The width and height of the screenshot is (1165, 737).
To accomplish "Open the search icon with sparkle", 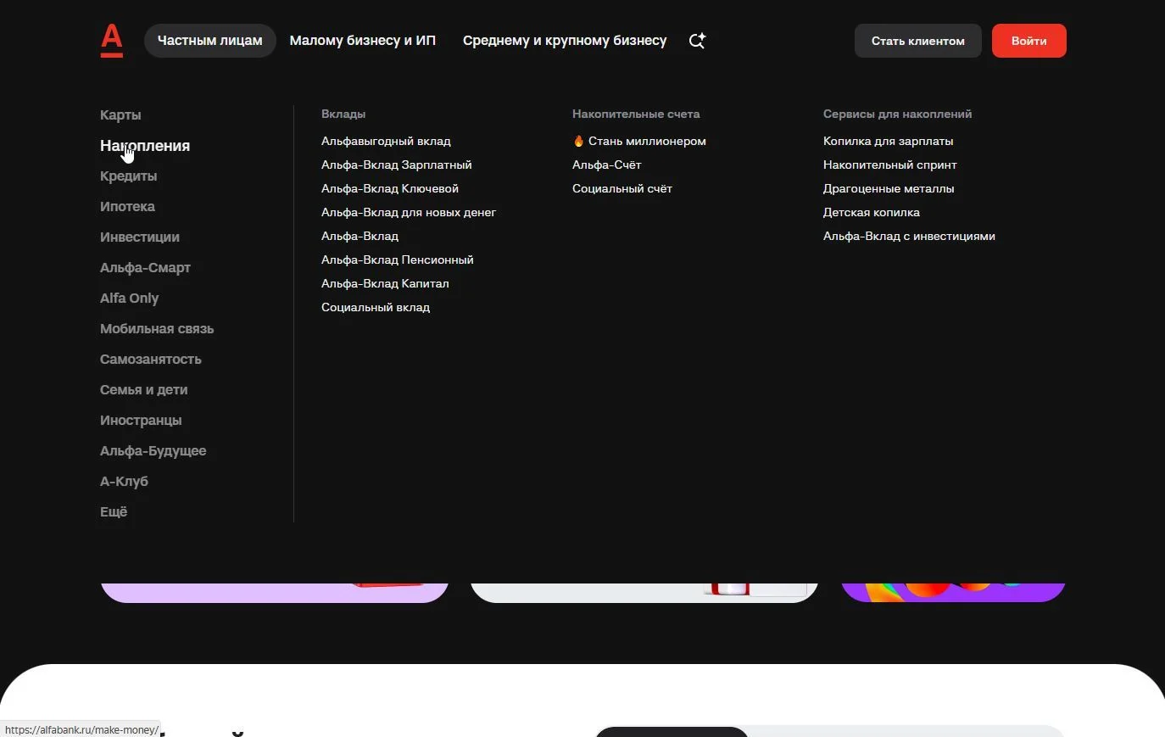I will point(697,41).
